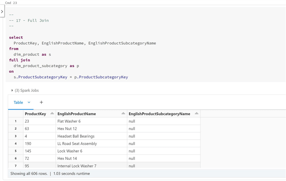This screenshot has width=286, height=181.
Task: Select ProductKey cell with value 145
Action: (x=40, y=151)
